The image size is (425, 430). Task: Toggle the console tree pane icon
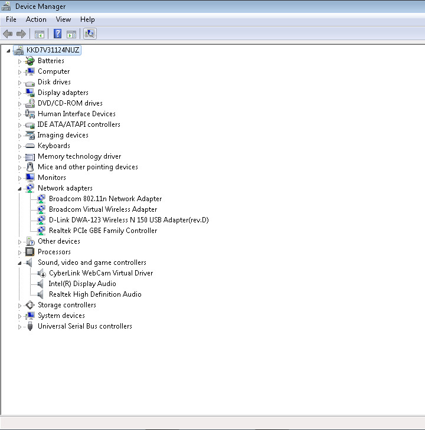(x=40, y=34)
